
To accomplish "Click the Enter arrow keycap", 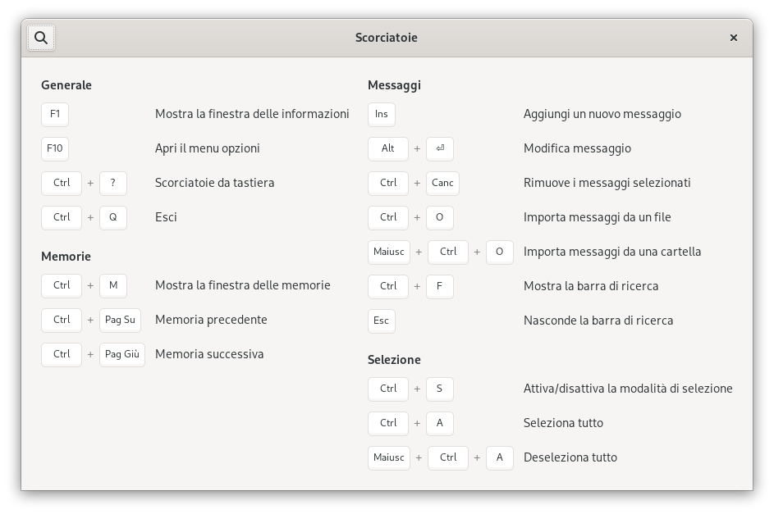I will click(440, 149).
